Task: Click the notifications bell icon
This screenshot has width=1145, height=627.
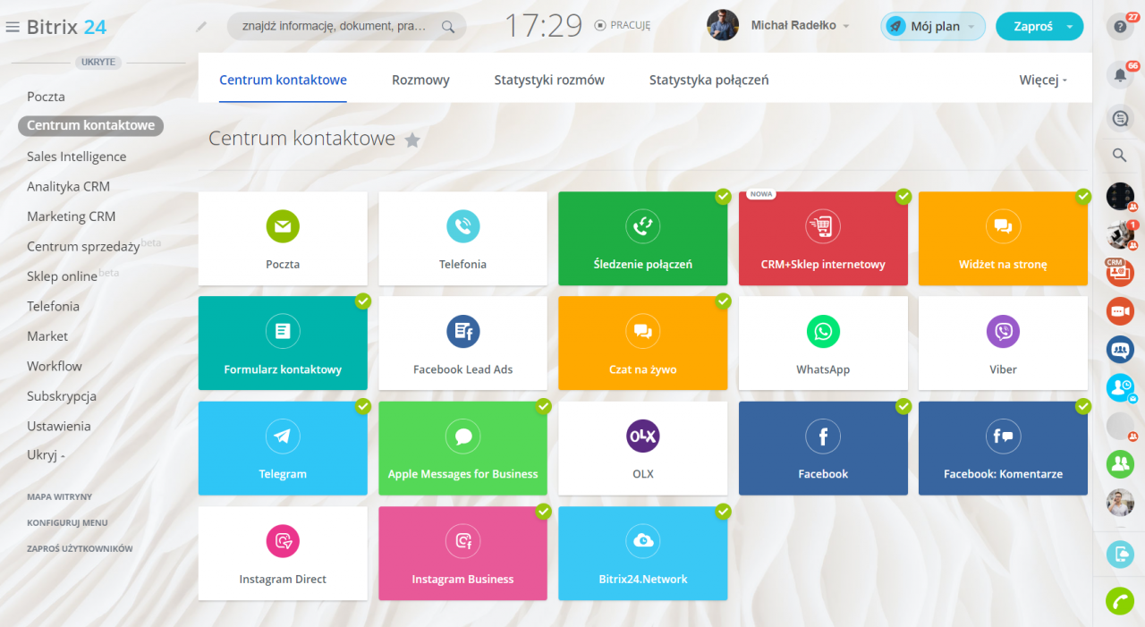Action: point(1119,75)
